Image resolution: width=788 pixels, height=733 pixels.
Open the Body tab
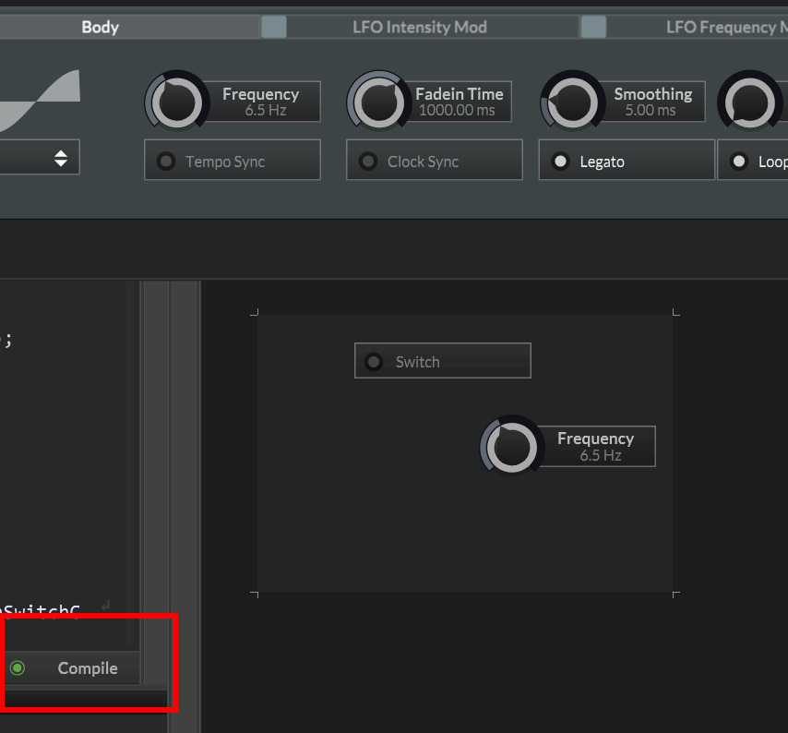100,27
